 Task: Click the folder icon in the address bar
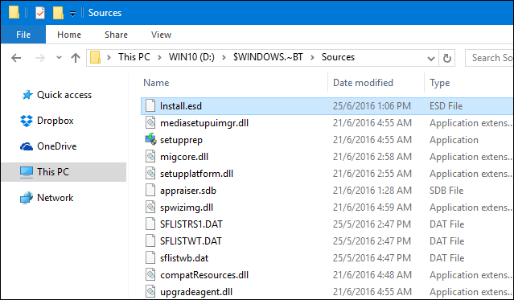tap(95, 57)
